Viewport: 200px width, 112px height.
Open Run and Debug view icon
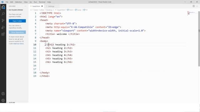coord(3,27)
